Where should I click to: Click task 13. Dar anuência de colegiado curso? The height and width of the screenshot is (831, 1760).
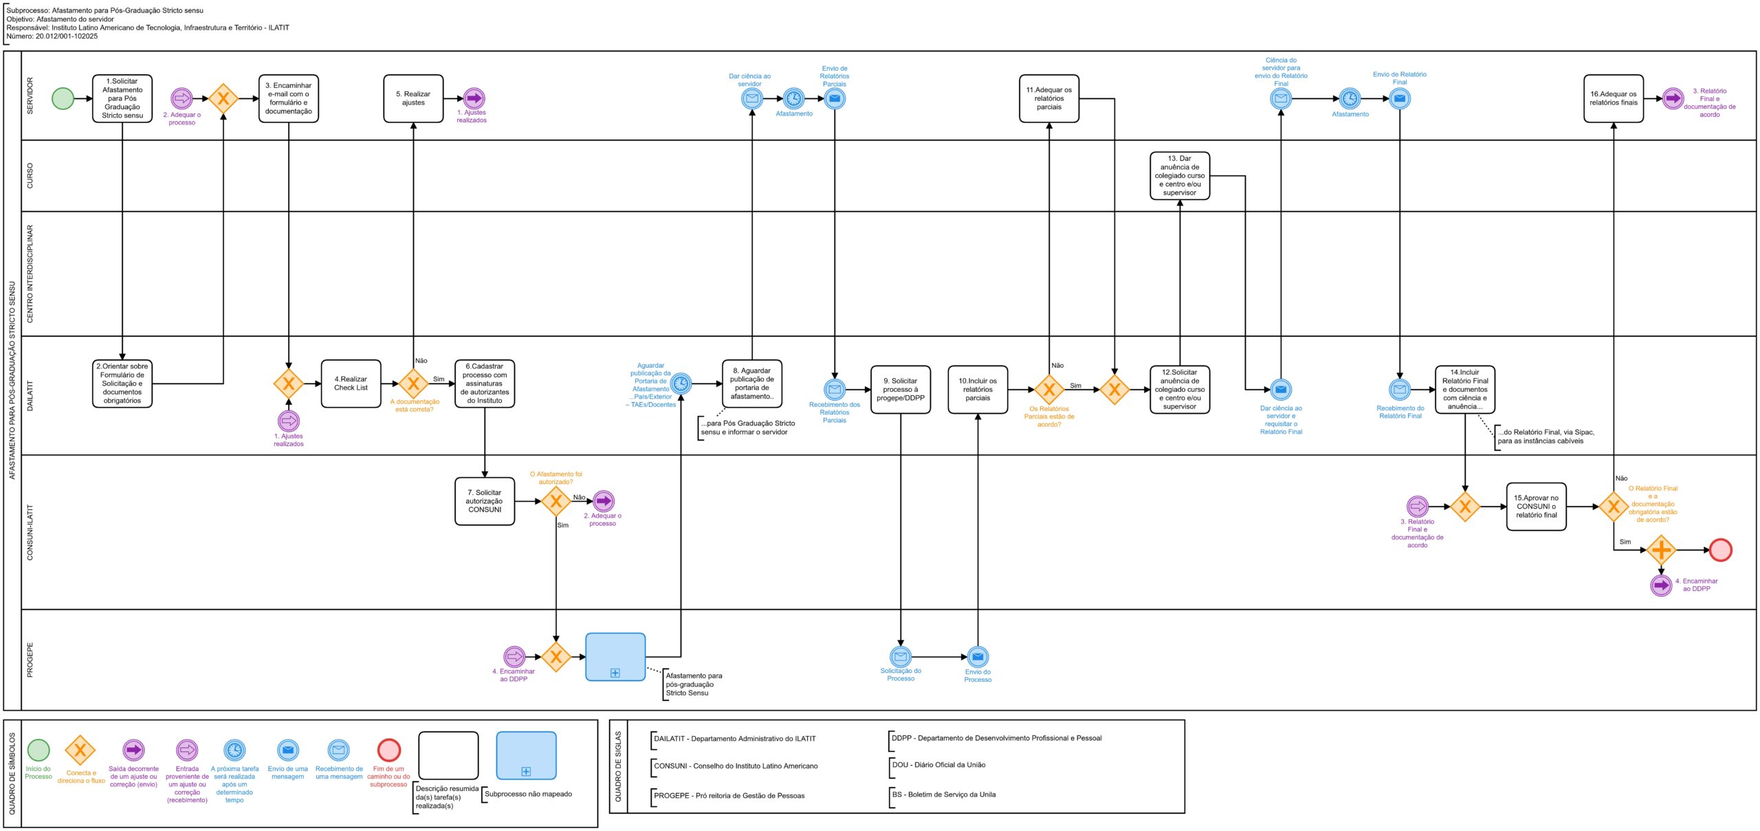click(x=1179, y=176)
